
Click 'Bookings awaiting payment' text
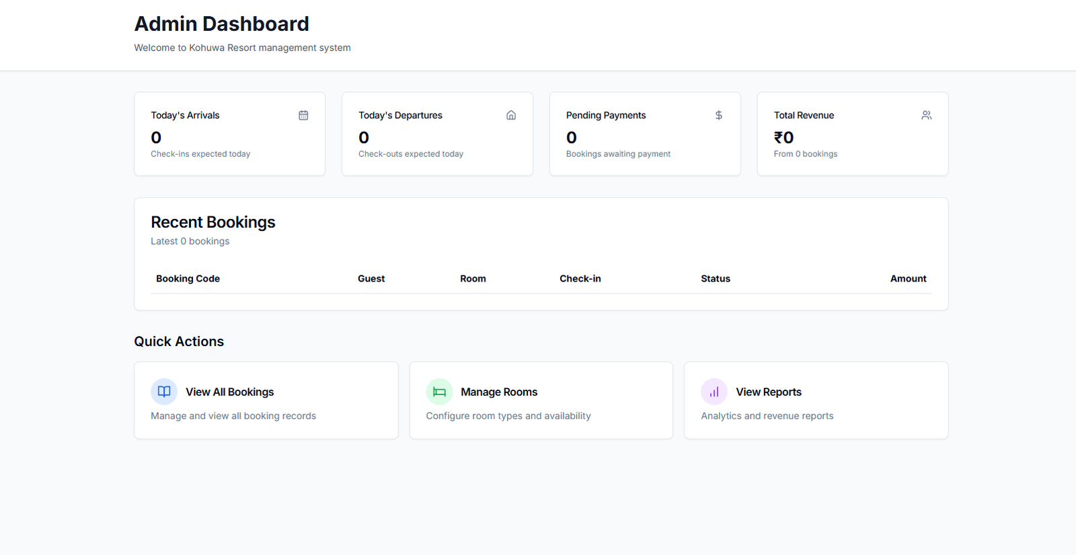618,154
